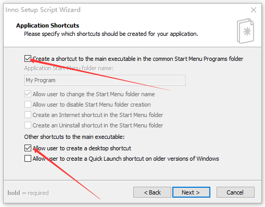The height and width of the screenshot is (207, 265).
Task: Click the Application Start Menu folder name label
Action: (69, 68)
